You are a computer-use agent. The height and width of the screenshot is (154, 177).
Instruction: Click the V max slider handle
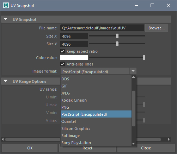(x=144, y=120)
